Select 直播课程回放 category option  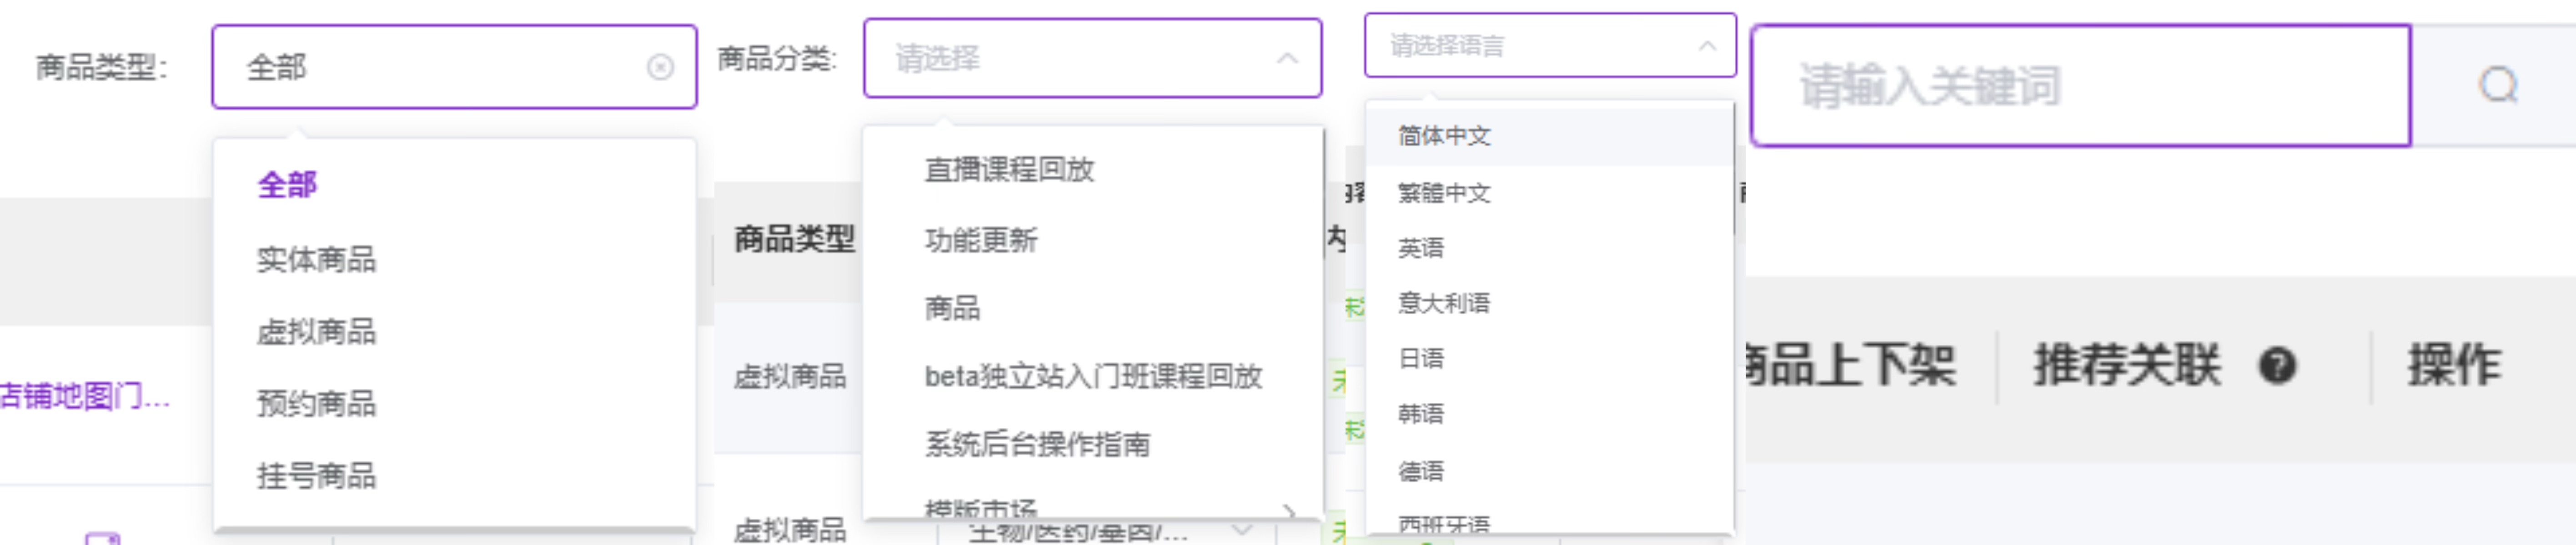1008,170
